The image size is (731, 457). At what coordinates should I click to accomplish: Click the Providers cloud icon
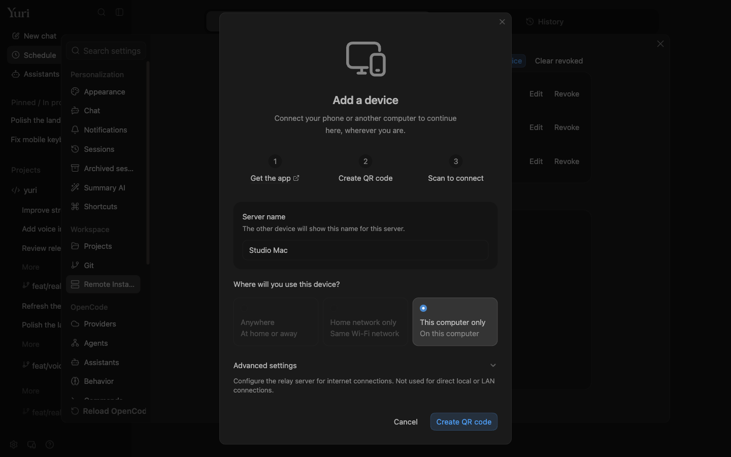[x=75, y=324]
